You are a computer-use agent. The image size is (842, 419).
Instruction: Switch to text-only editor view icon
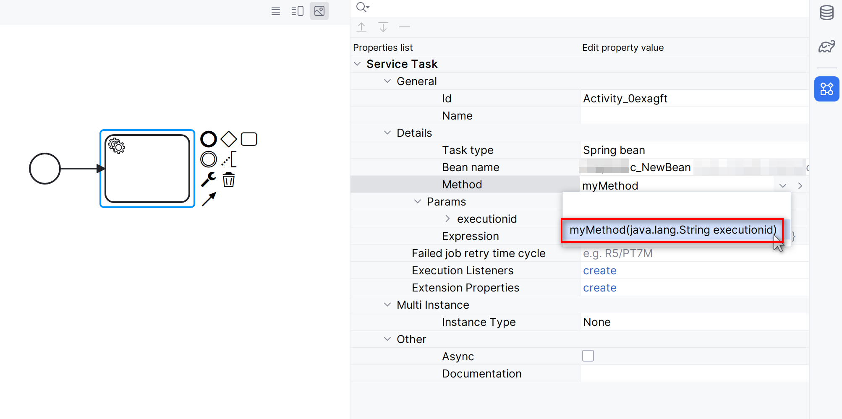pos(275,11)
